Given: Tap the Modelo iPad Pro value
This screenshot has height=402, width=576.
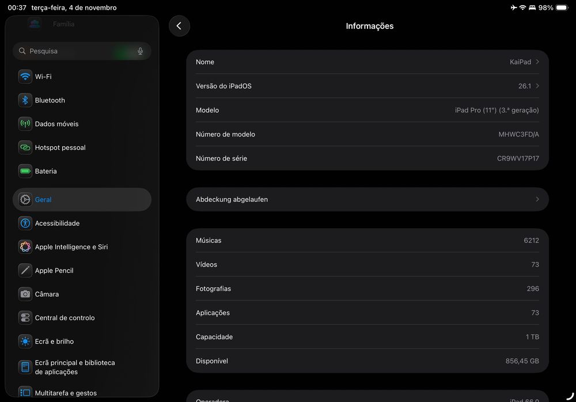Looking at the screenshot, I should [x=497, y=110].
